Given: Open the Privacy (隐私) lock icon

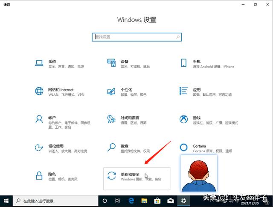Looking at the screenshot, I should (x=39, y=176).
